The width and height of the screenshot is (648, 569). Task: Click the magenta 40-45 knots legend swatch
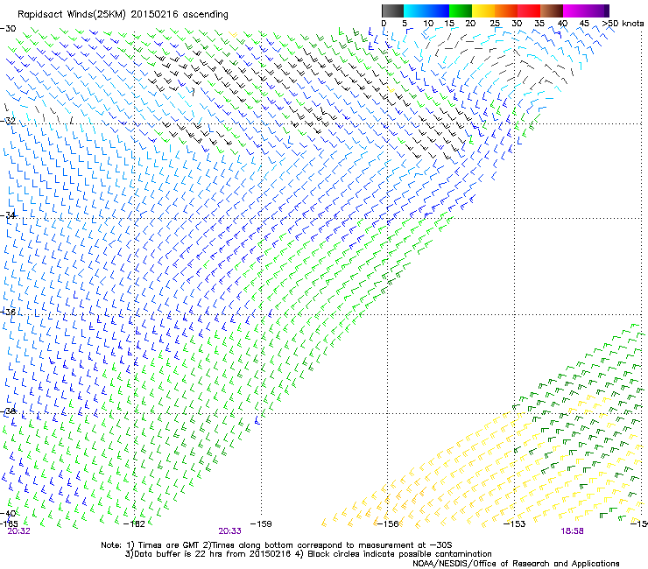point(574,11)
